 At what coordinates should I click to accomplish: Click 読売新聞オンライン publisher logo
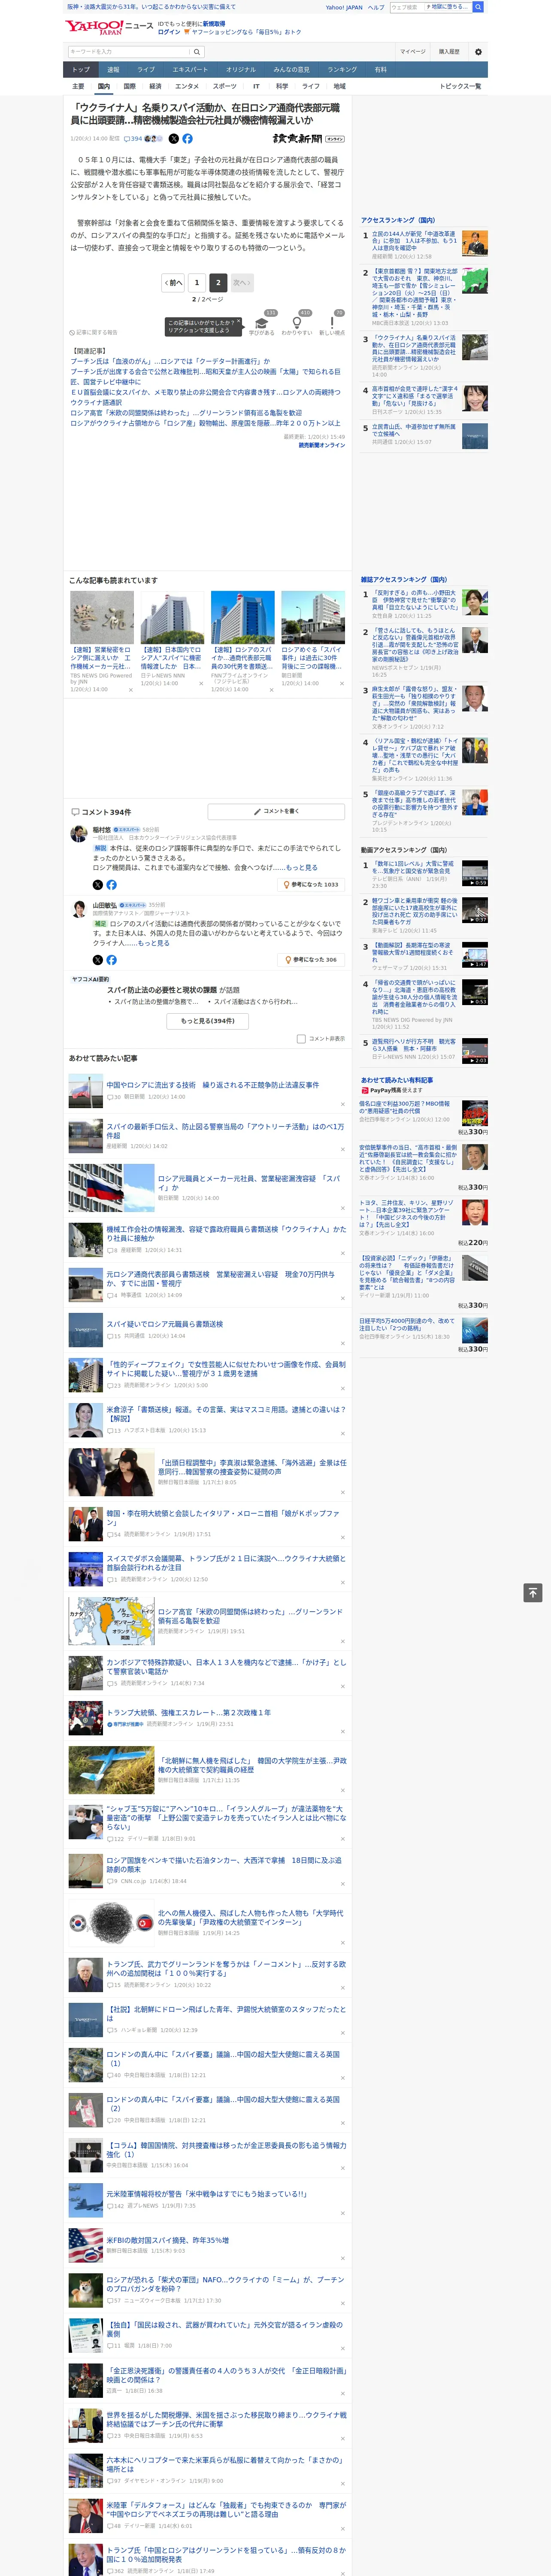(309, 139)
